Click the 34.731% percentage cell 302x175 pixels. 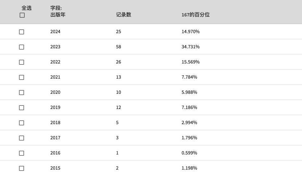(x=191, y=47)
